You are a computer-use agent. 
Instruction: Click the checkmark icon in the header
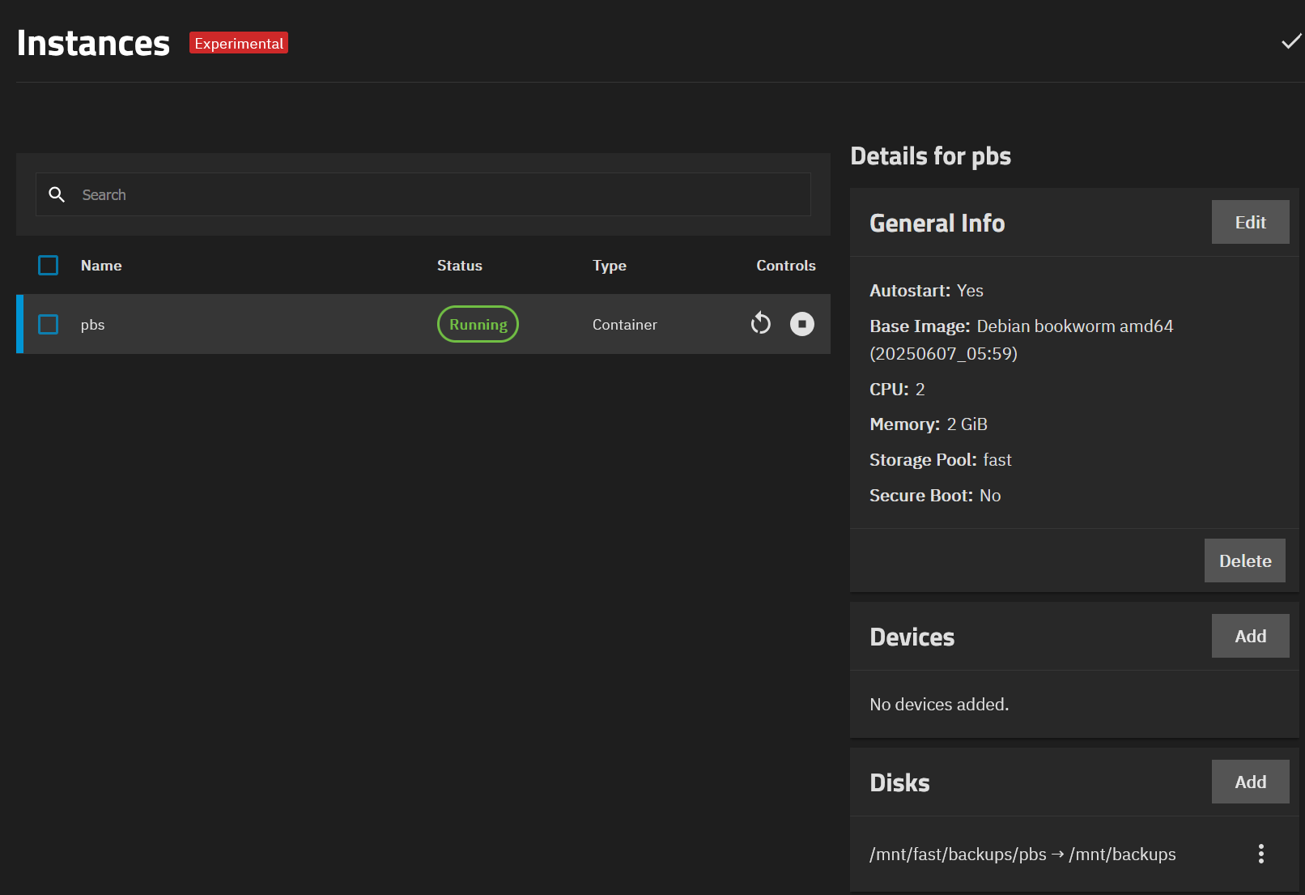[1290, 42]
